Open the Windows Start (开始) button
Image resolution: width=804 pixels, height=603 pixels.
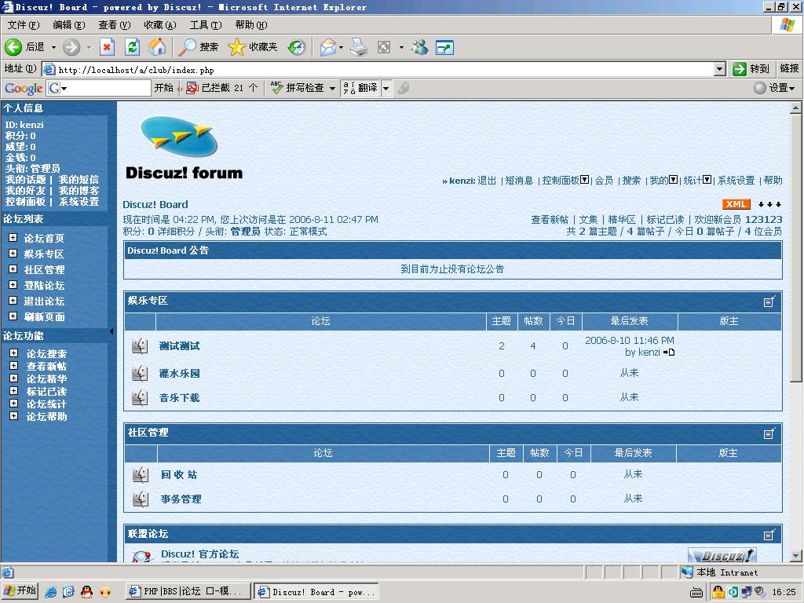[20, 590]
